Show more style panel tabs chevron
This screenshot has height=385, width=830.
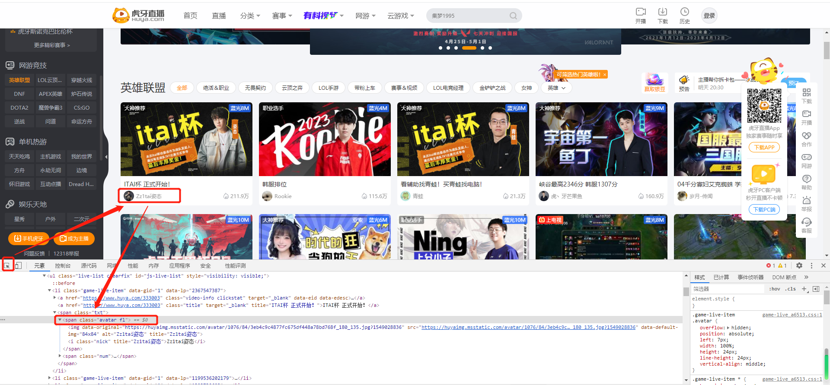806,277
